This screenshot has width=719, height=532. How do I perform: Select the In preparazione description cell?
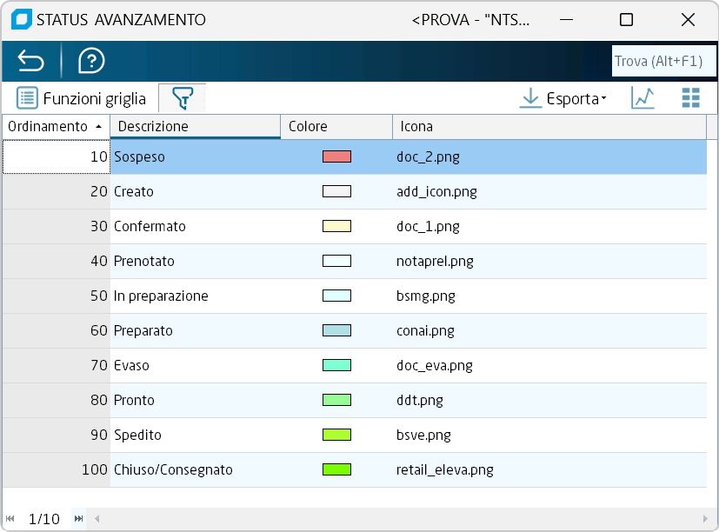[x=195, y=296]
